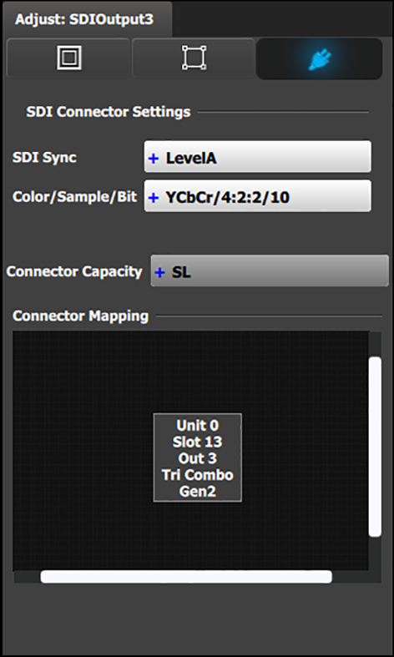Expand the Color/Sample/Bit YCbCr/4:2:2/10 dropdown

pyautogui.click(x=257, y=195)
